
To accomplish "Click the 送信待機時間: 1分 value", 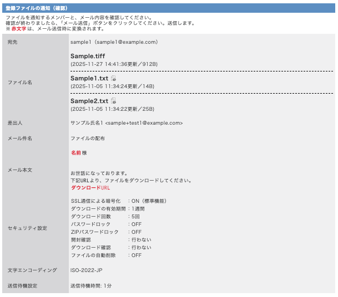I will [91, 286].
